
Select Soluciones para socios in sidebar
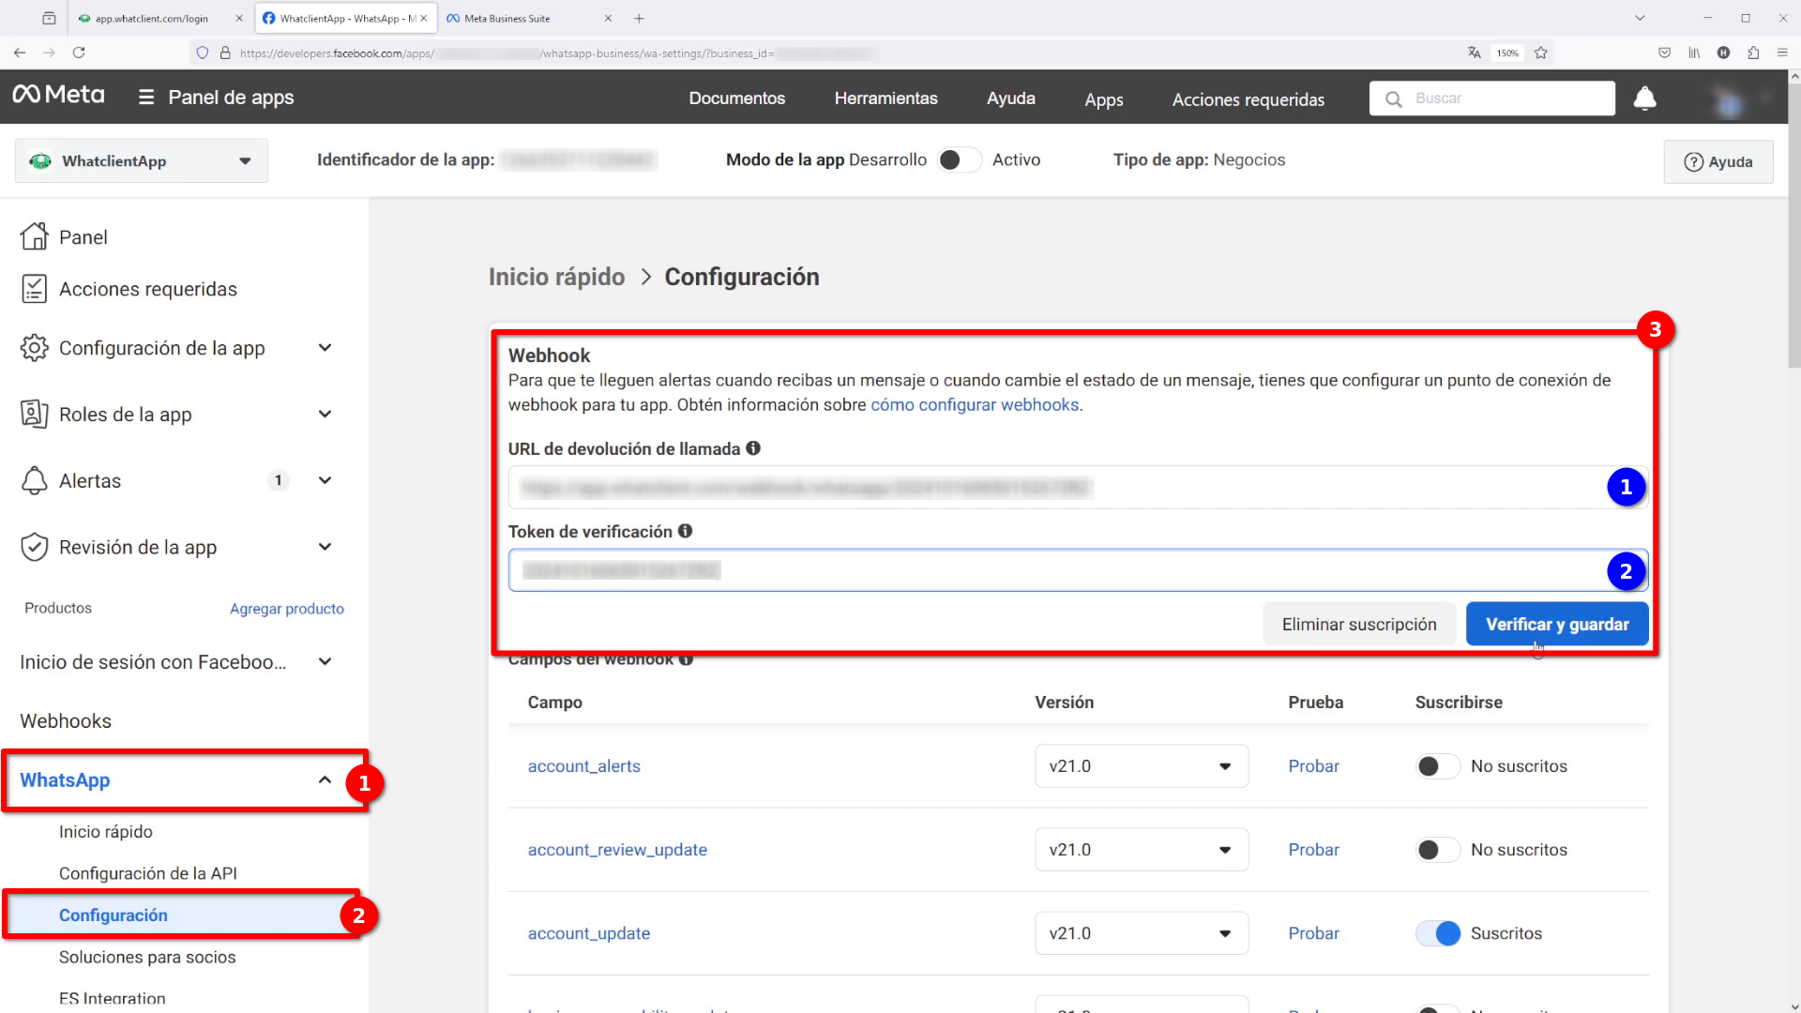click(x=147, y=957)
